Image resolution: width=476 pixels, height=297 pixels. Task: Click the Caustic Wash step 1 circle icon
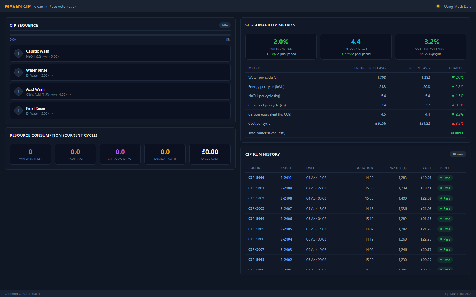tap(18, 53)
